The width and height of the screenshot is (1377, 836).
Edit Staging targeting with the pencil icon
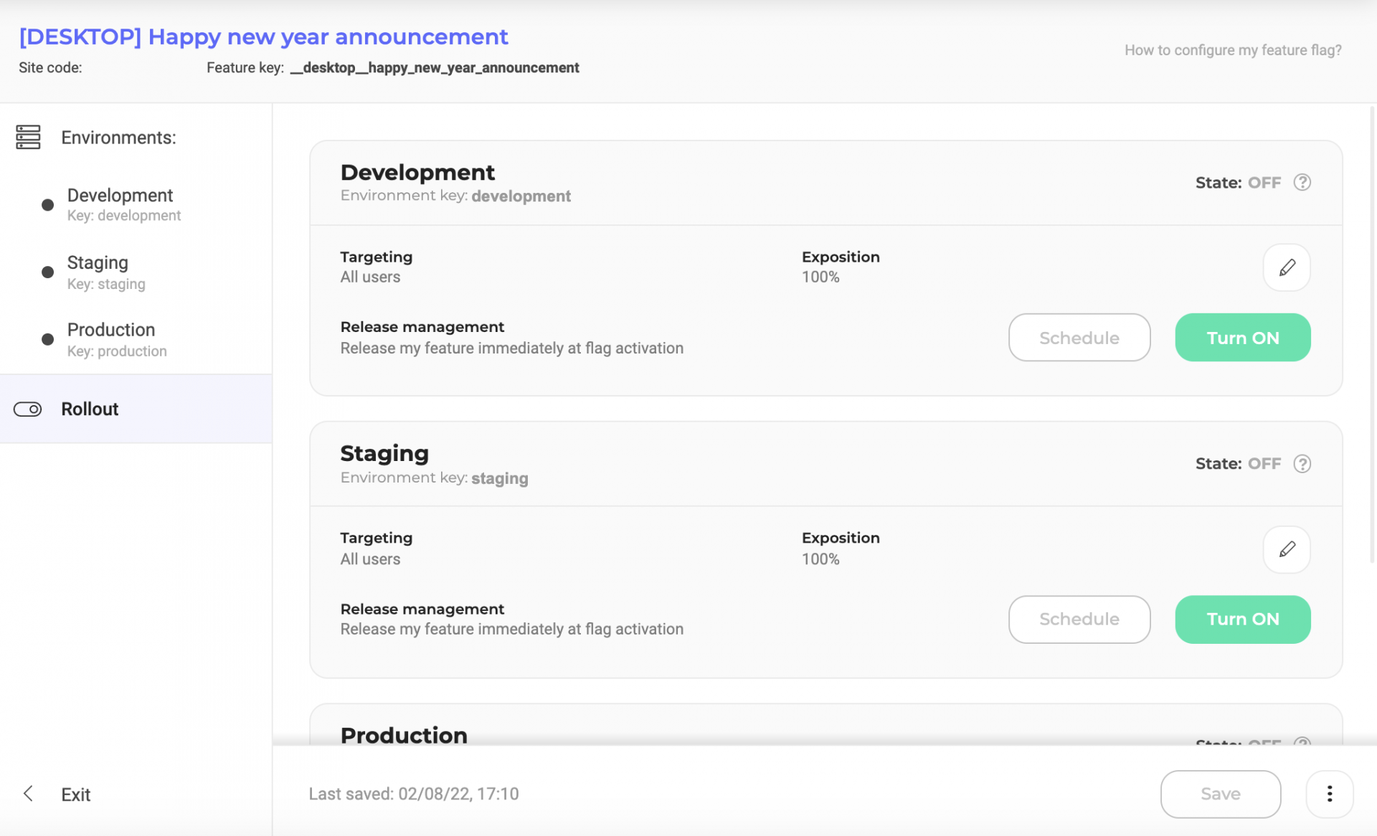1287,549
